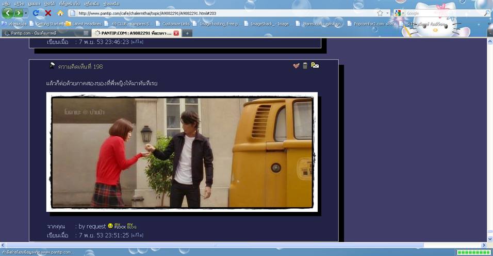The height and width of the screenshot is (256, 493).
Task: Click the yellow smiley icon beside by request
Action: 110,226
